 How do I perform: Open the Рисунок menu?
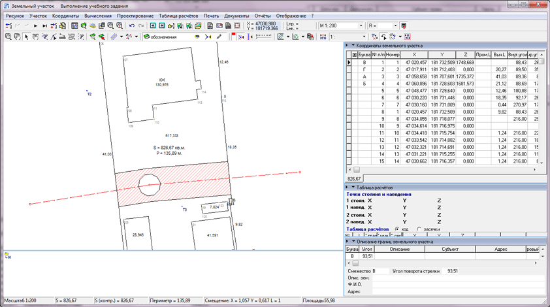pos(15,16)
